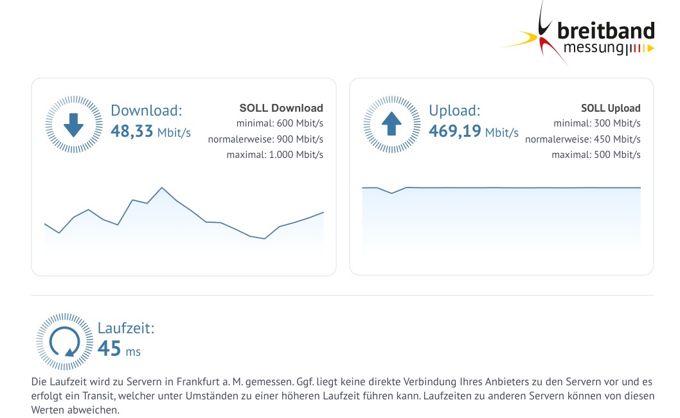Click the Download label text

click(x=146, y=110)
